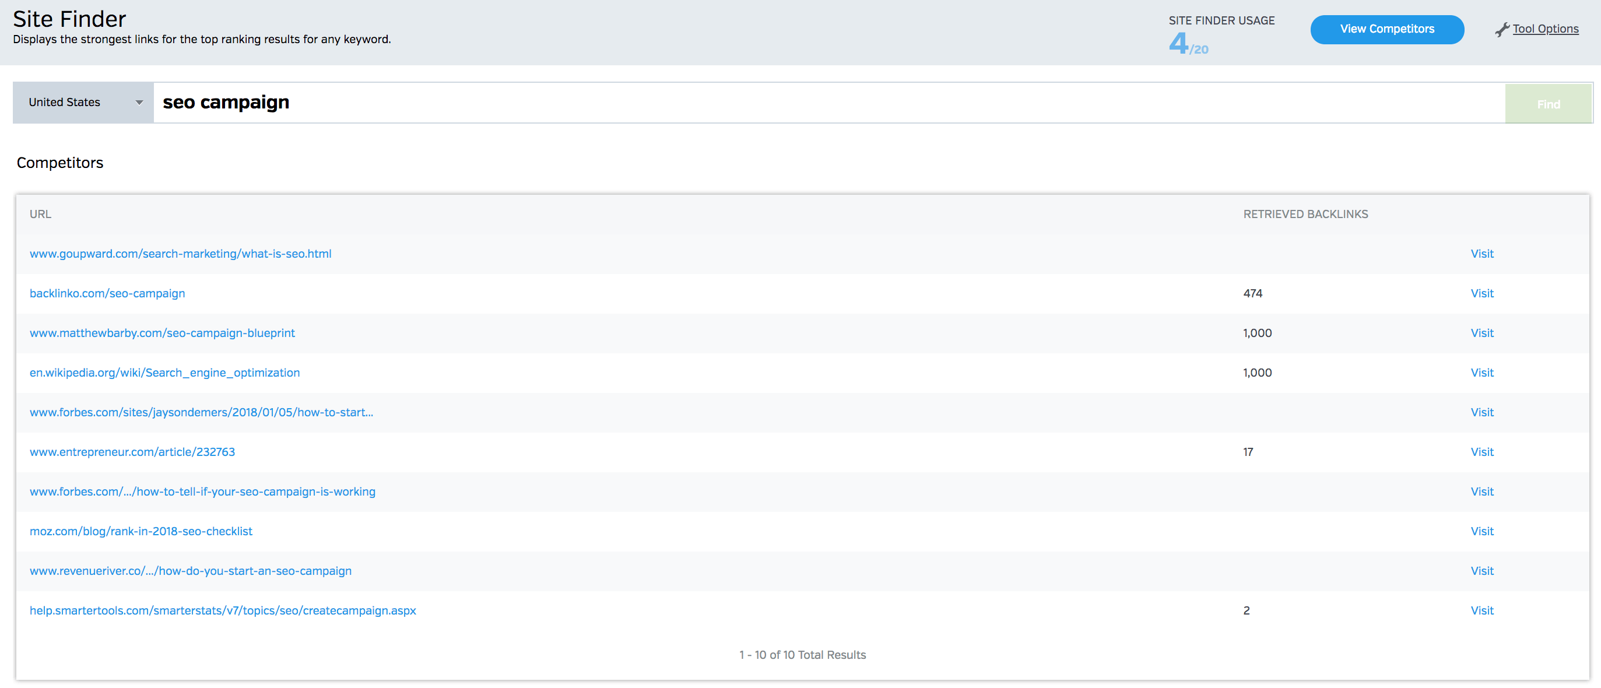The image size is (1601, 688).
Task: Open the moz.com rank-in-2018 checklist link
Action: pos(141,531)
